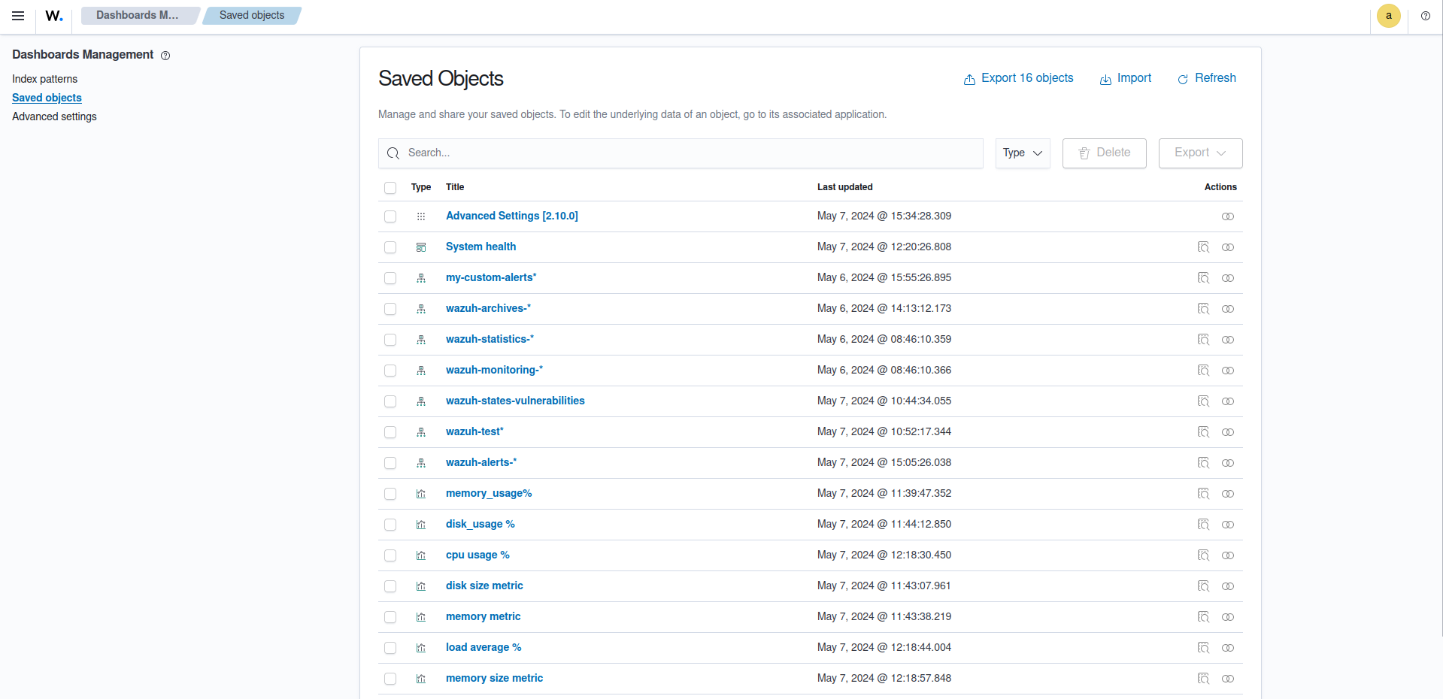Image resolution: width=1443 pixels, height=699 pixels.
Task: Check the Advanced Settings [2.10.0] row
Action: tap(390, 216)
